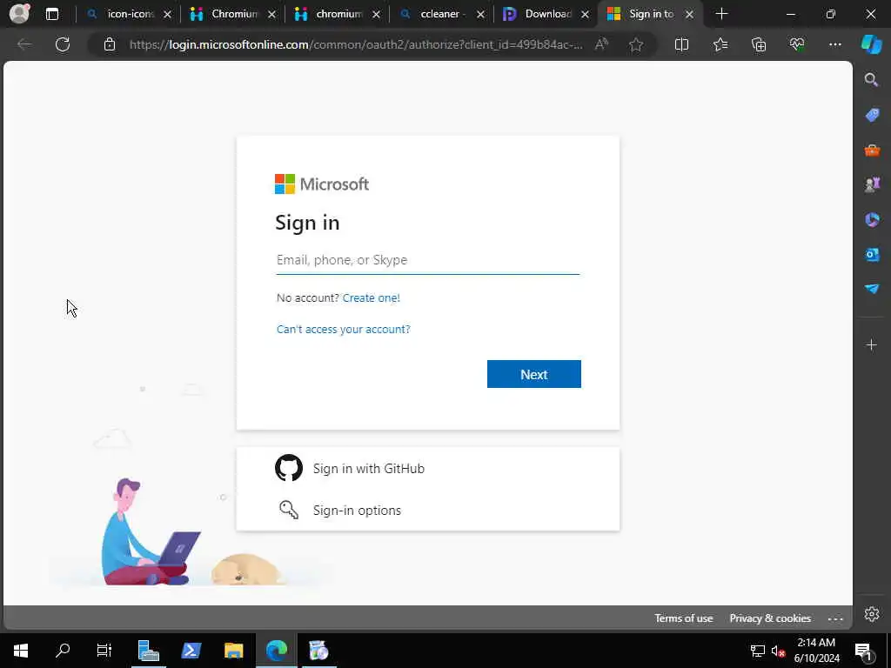891x668 pixels.
Task: Open Privacy & cookies link
Action: (770, 618)
